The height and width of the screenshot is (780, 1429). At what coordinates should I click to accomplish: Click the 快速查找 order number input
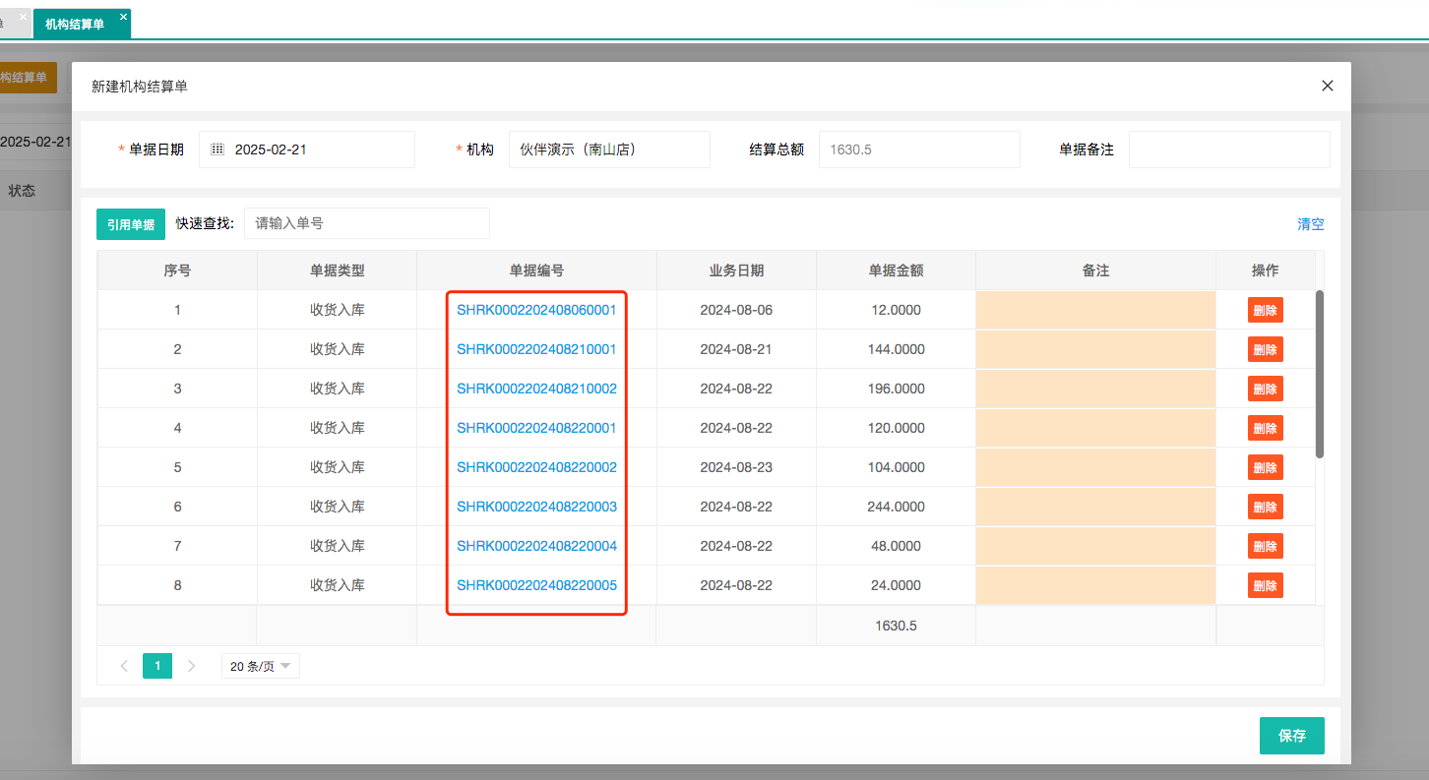(366, 223)
